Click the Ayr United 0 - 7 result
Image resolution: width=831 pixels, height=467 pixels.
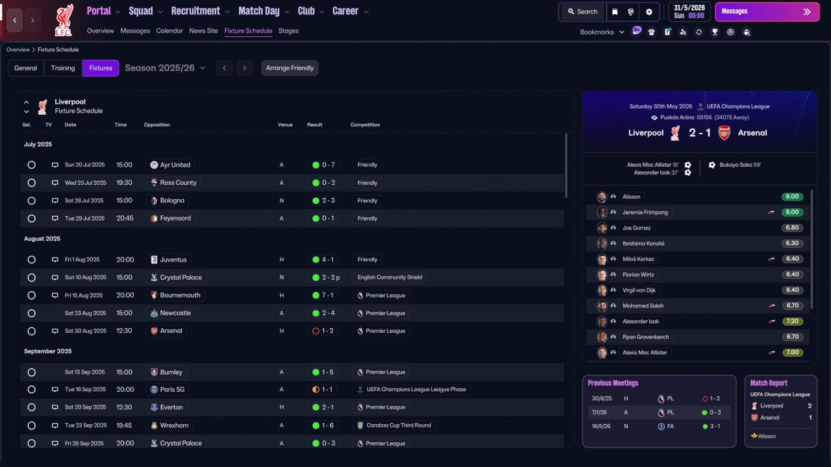point(324,165)
